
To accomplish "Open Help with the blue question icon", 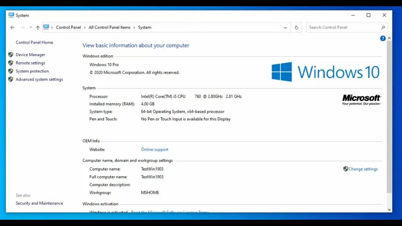I will click(x=383, y=38).
